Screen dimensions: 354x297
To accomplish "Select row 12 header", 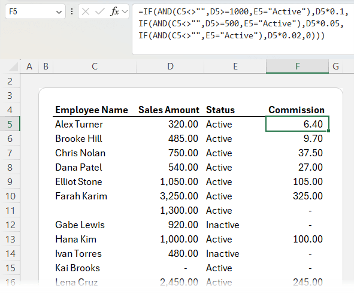I will pos(10,225).
